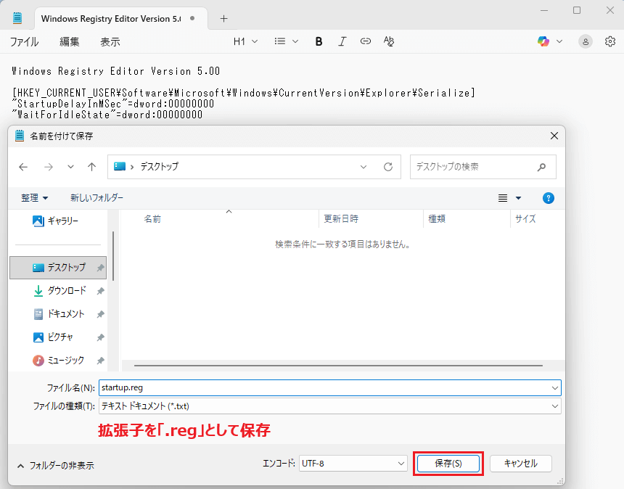Select ダウンロード in the navigation pane
Image resolution: width=624 pixels, height=489 pixels.
pyautogui.click(x=67, y=291)
